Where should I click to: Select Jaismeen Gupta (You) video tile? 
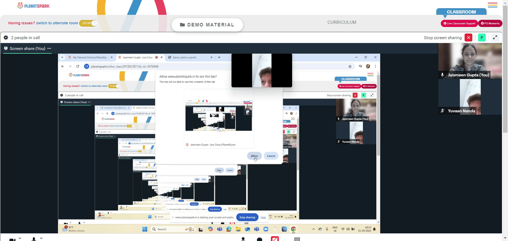click(470, 61)
